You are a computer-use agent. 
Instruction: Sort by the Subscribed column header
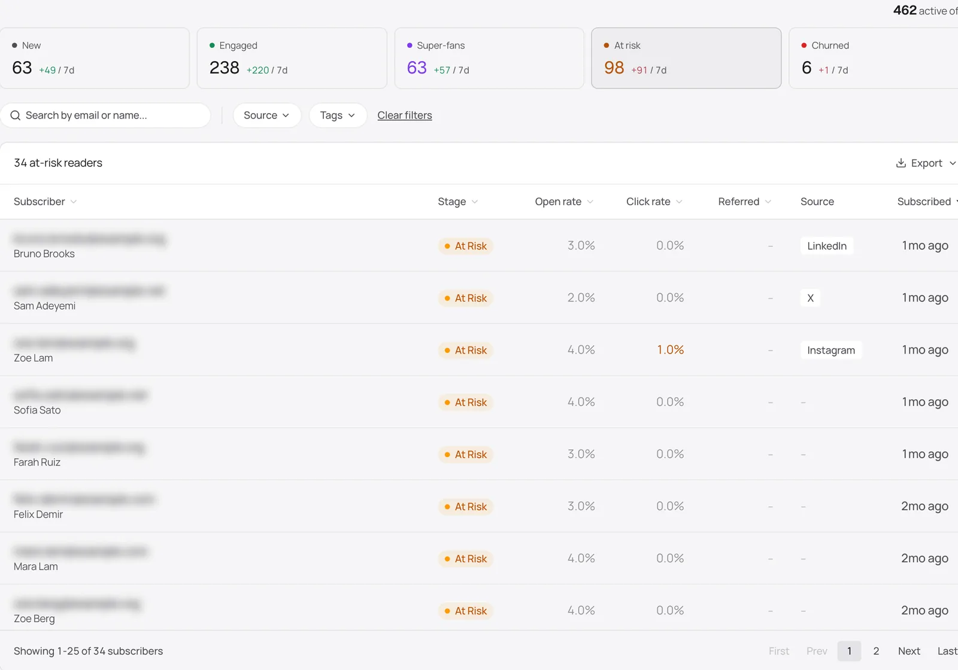tap(927, 202)
